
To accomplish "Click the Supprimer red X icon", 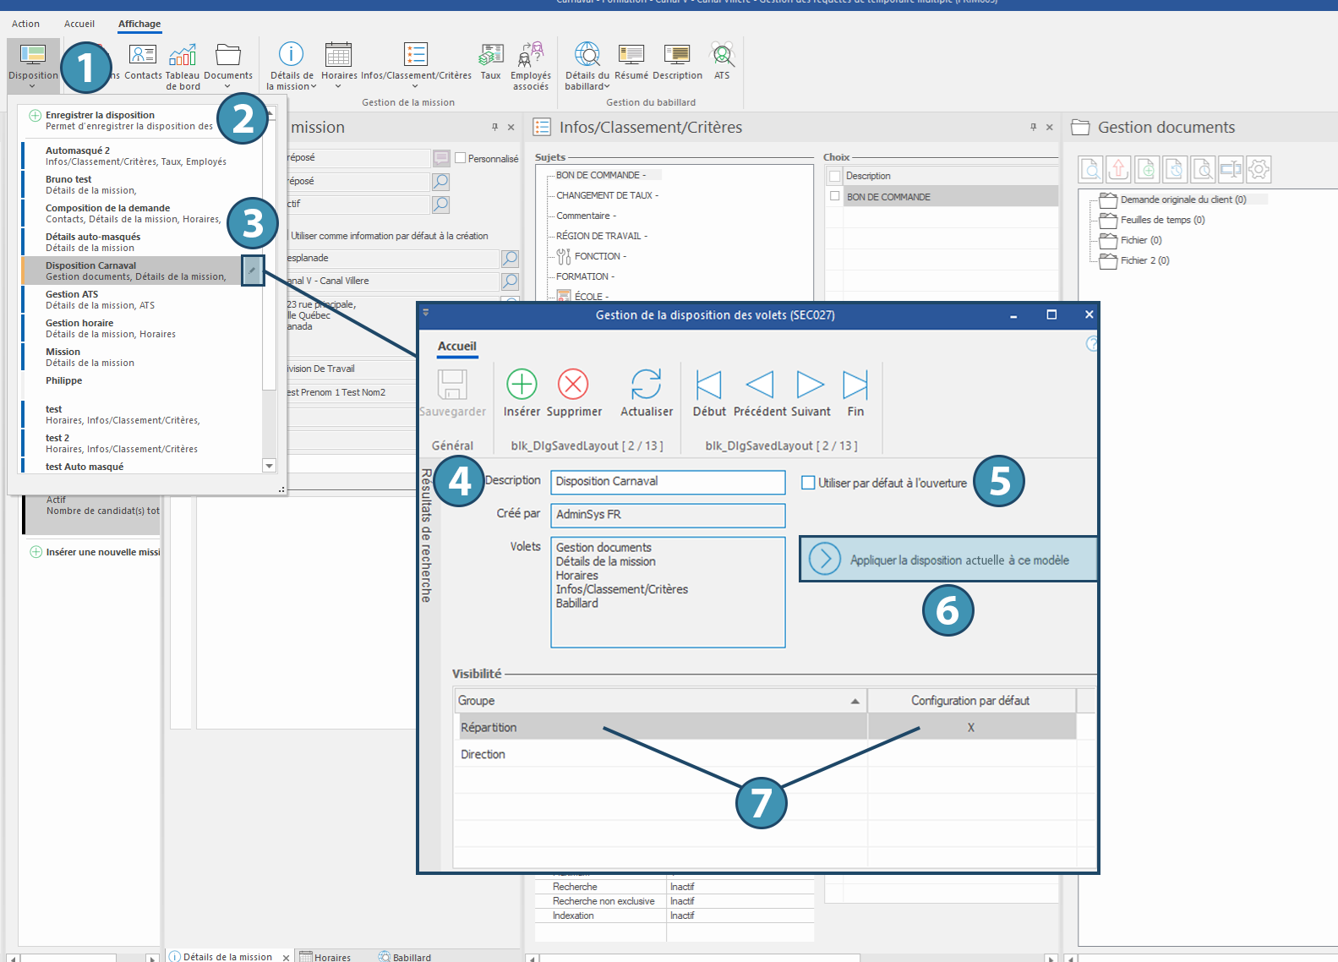I will point(573,385).
